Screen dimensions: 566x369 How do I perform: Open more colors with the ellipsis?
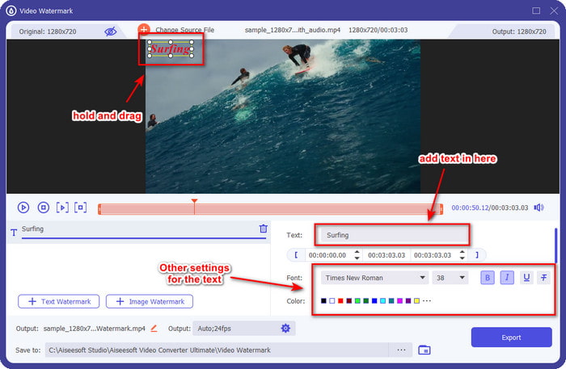[x=427, y=300]
